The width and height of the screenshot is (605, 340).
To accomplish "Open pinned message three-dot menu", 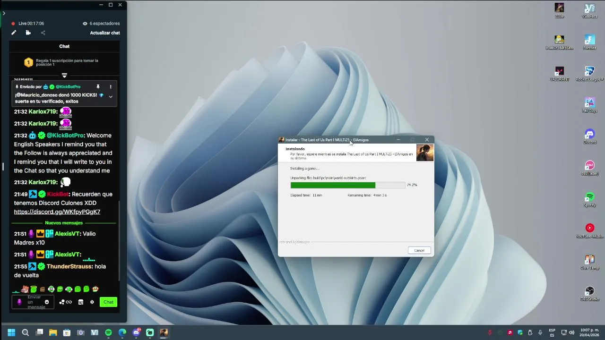I will (x=111, y=87).
